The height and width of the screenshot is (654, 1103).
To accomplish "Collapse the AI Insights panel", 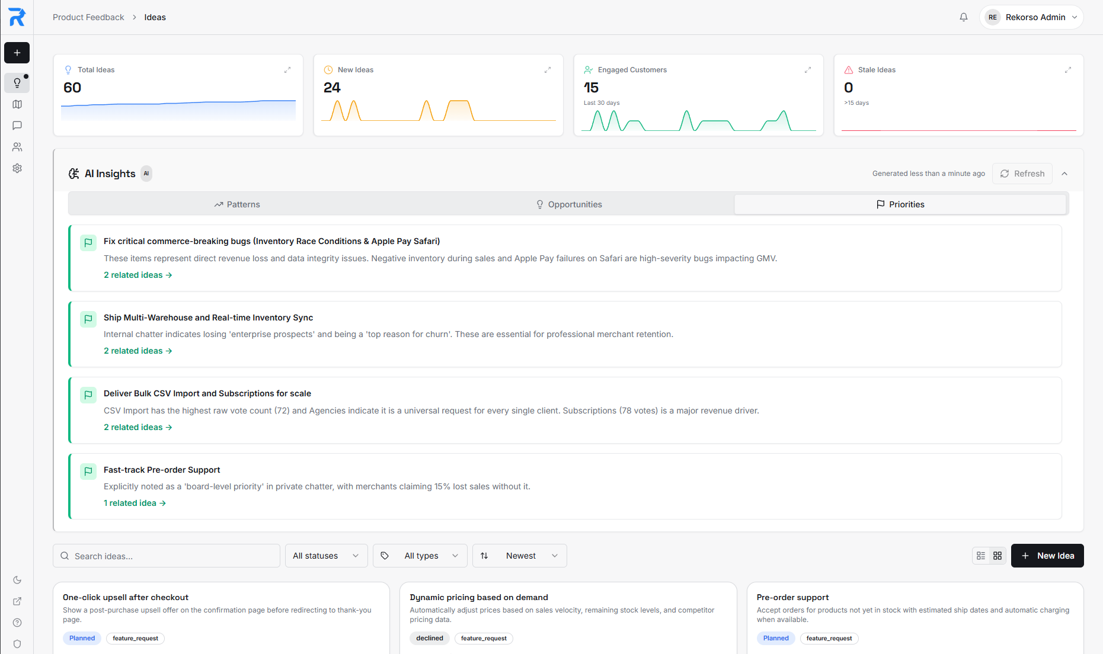I will coord(1065,174).
